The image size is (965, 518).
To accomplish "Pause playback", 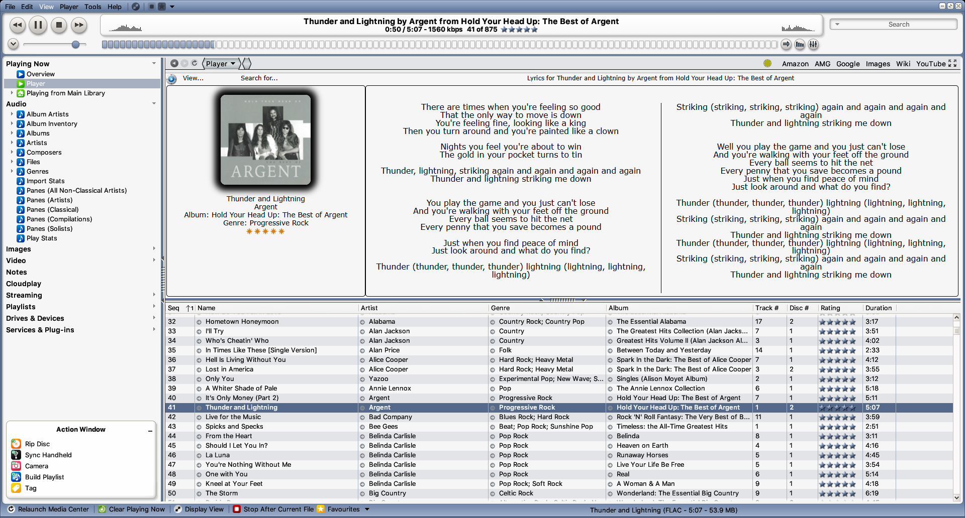I will click(x=38, y=25).
